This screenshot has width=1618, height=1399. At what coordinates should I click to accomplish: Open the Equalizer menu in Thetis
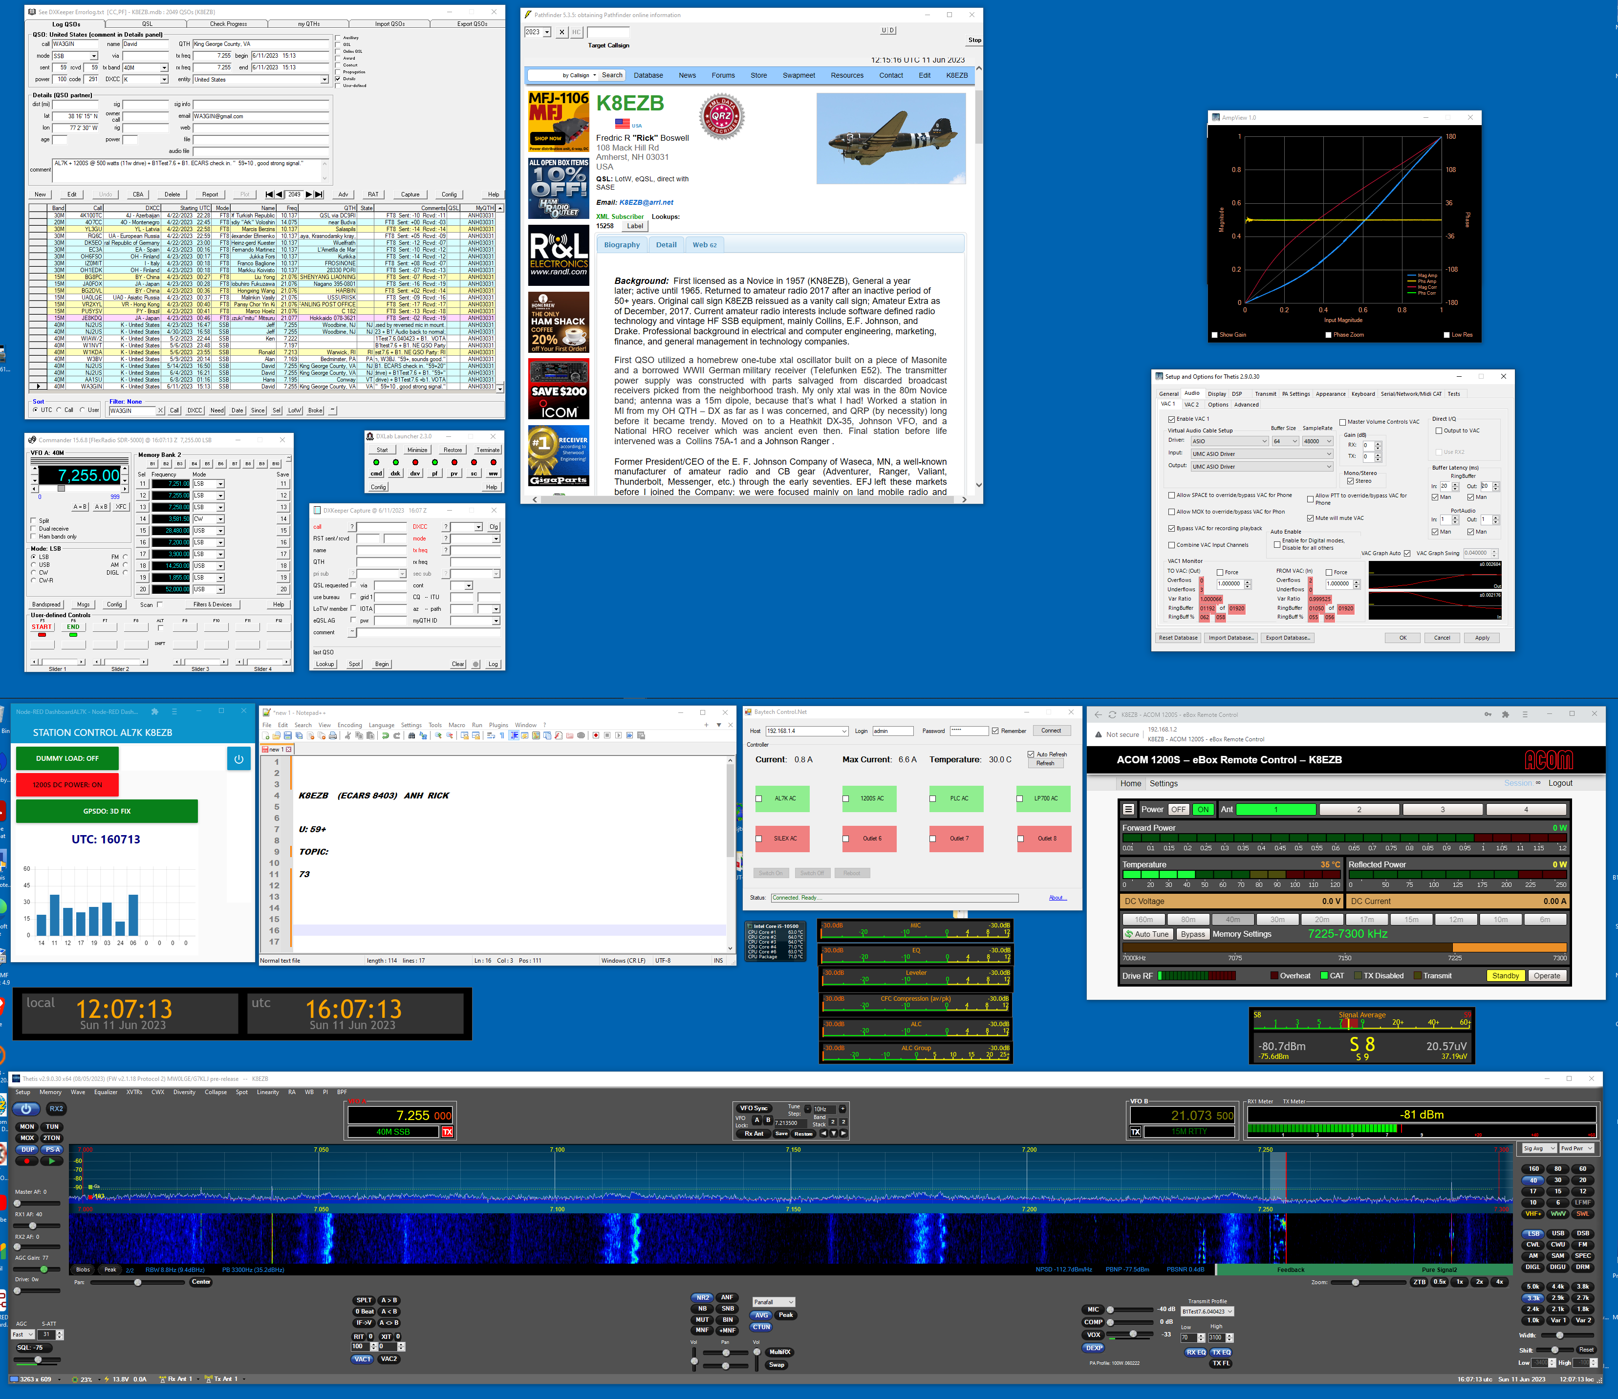tap(106, 1092)
